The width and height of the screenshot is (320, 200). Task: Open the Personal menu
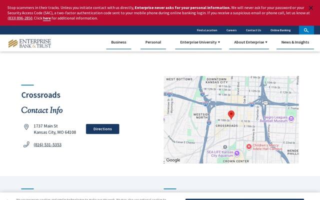coord(153,42)
